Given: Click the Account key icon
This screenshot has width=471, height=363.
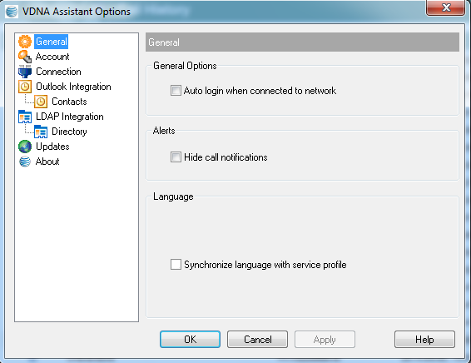Looking at the screenshot, I should coord(25,57).
